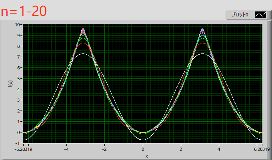272x160 pixels.
Task: Click the plot legend line-style icon
Action: coord(260,15)
